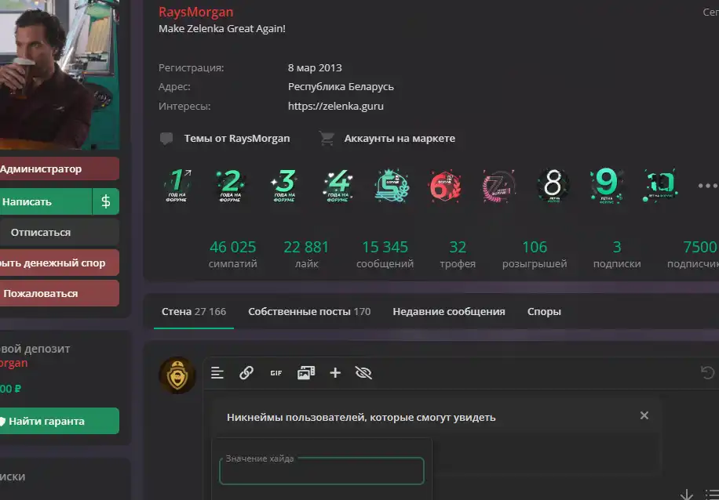Click the red 6 years forum badge
The height and width of the screenshot is (500, 719).
pos(445,186)
